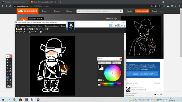Screen dimensions: 182x102
Task: Open the Dostosowanie kolorów menu
Action: [52, 26]
